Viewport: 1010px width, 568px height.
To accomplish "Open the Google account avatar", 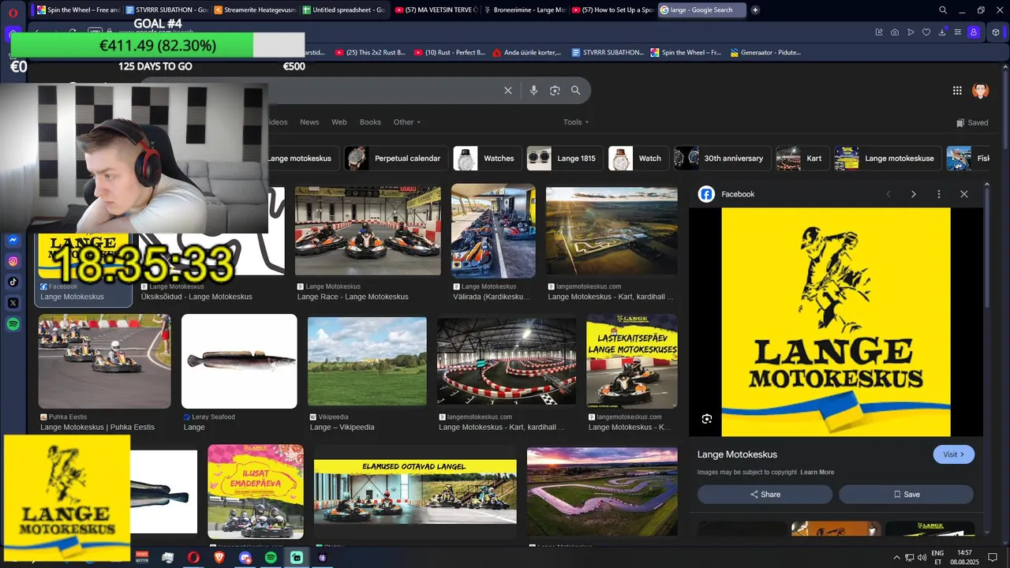I will pos(981,91).
